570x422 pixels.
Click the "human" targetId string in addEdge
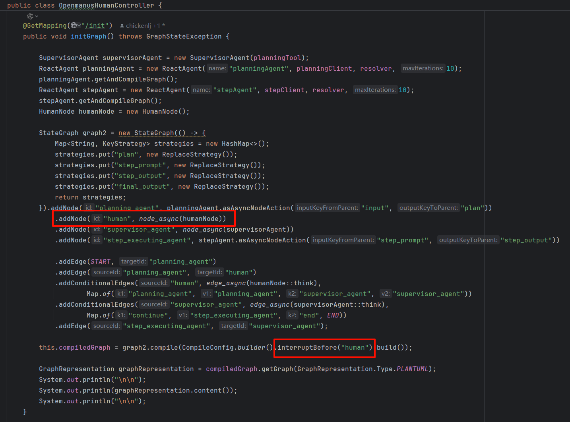tap(238, 272)
